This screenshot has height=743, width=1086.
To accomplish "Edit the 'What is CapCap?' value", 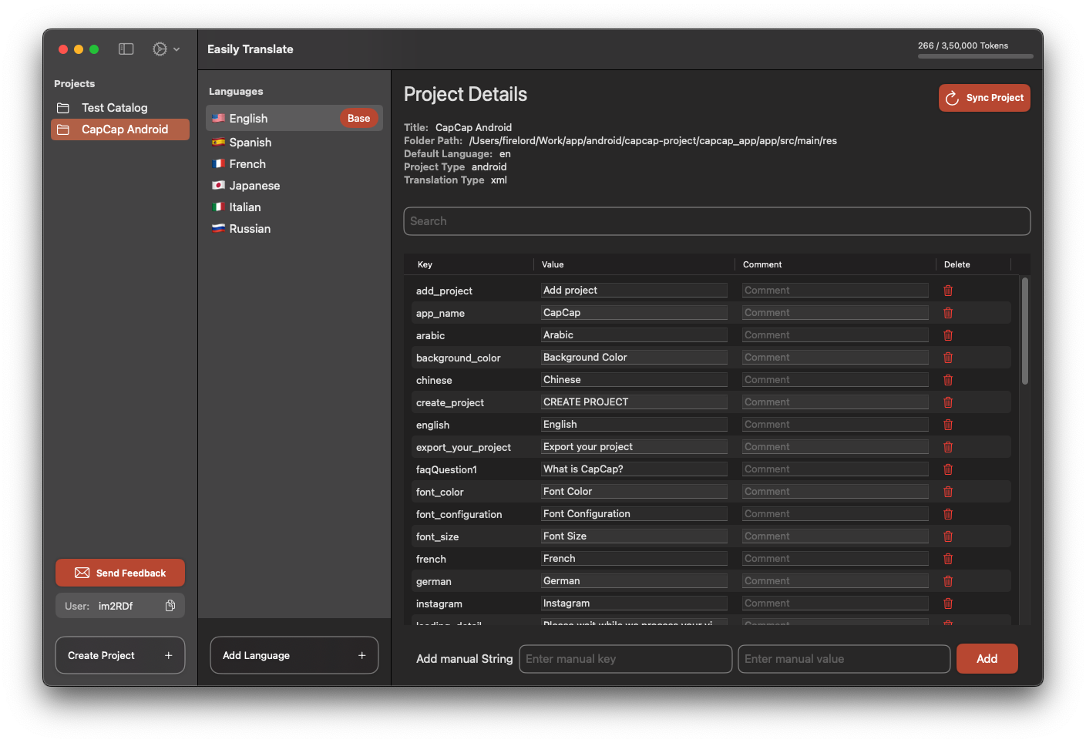I will pyautogui.click(x=634, y=469).
